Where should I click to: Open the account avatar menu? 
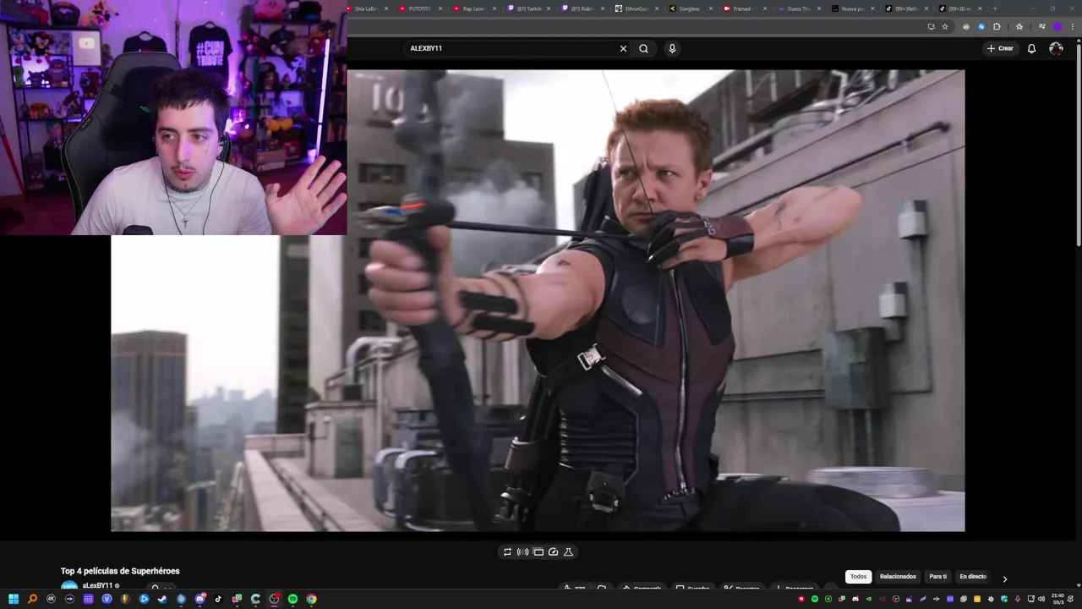pyautogui.click(x=1057, y=48)
